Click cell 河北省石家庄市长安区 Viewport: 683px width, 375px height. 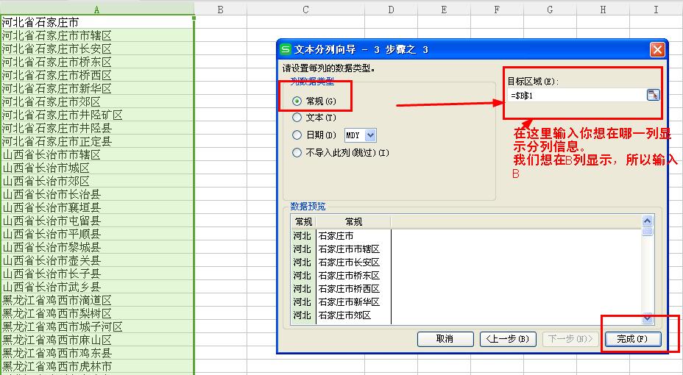[x=96, y=49]
